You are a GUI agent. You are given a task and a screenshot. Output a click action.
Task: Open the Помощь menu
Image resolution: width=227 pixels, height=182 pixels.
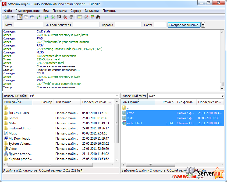point(109,11)
